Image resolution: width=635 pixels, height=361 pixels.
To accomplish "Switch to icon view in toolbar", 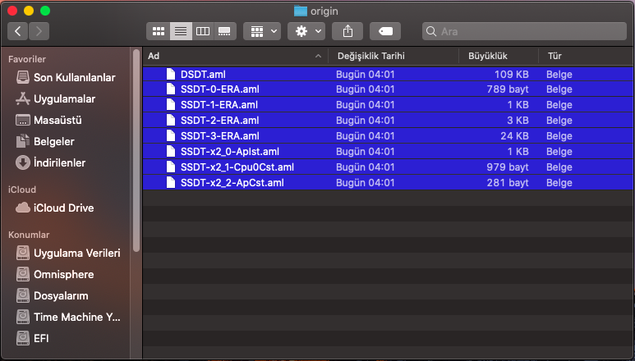I will click(159, 31).
